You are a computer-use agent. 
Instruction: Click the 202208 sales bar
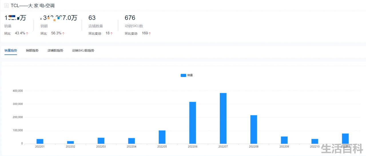(x=254, y=129)
